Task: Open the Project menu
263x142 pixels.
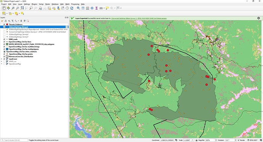Action: pyautogui.click(x=4, y=4)
